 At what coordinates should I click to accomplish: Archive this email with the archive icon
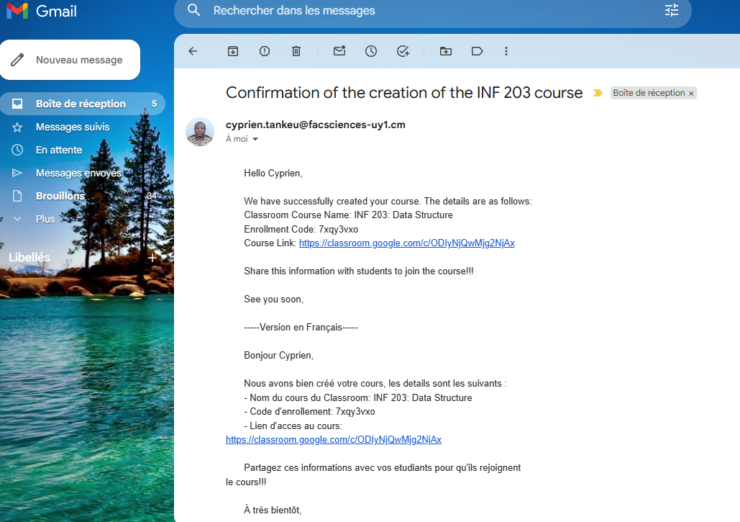233,51
